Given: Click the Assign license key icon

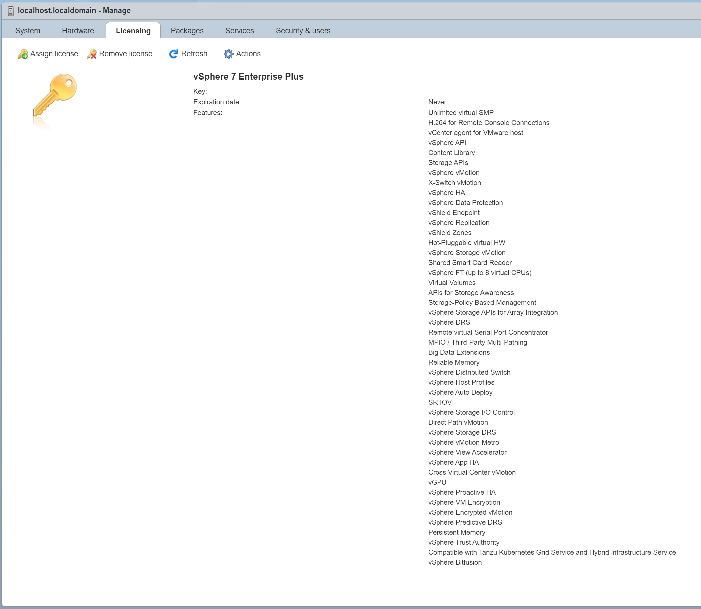Looking at the screenshot, I should click(x=22, y=54).
